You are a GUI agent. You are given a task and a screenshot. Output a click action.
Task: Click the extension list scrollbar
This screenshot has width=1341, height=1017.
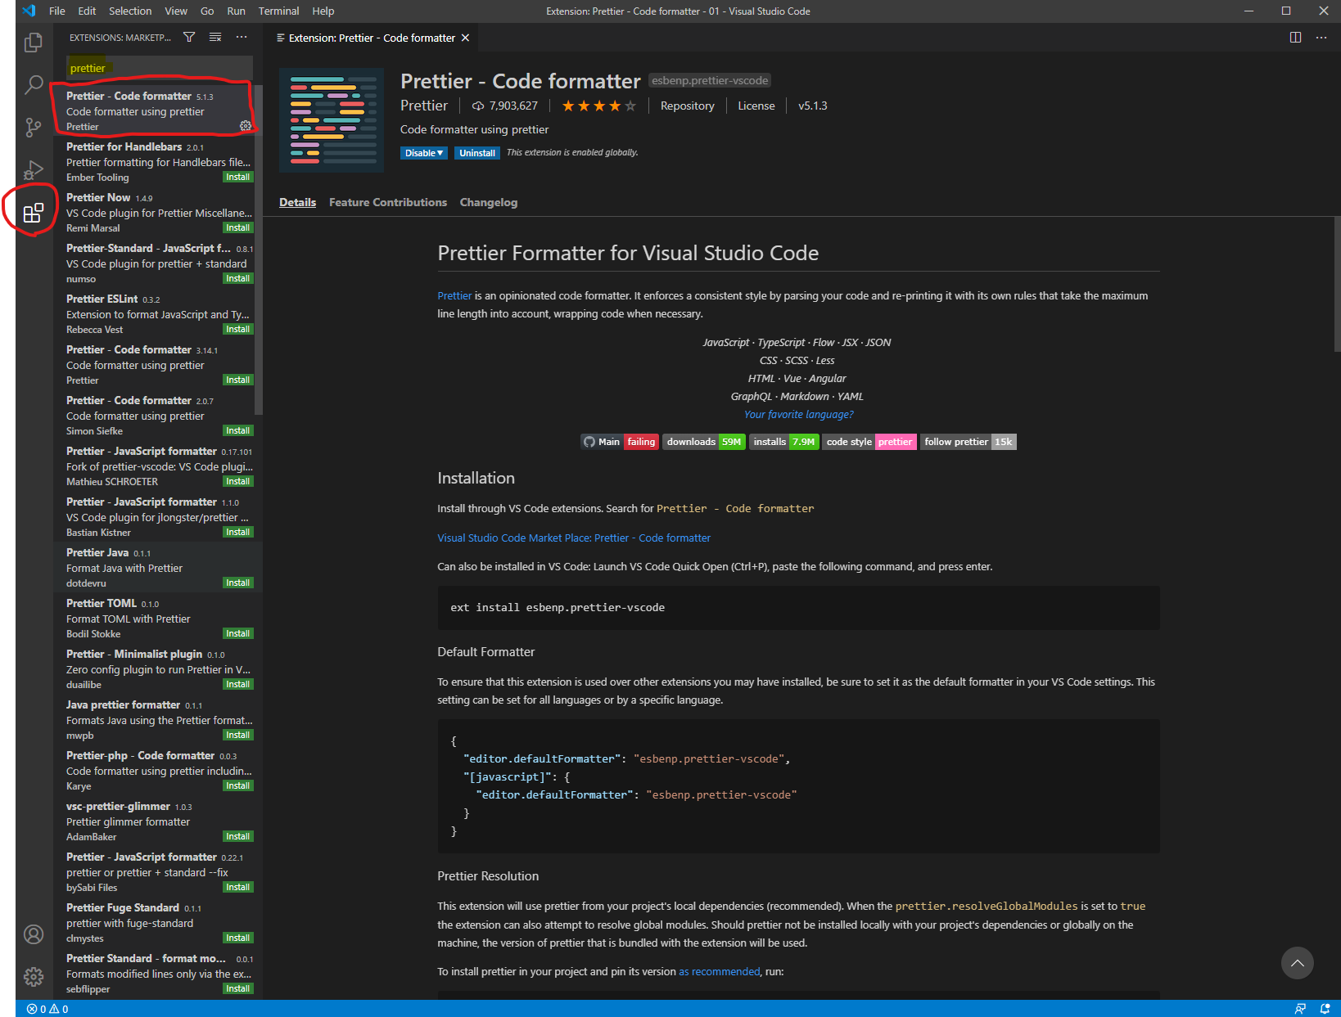[x=259, y=250]
